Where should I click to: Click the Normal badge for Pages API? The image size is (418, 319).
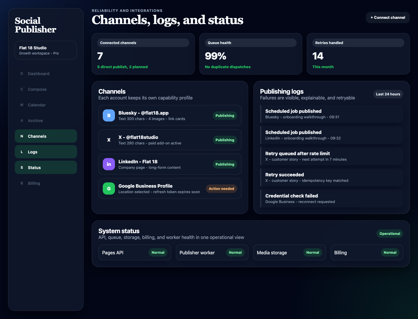click(x=158, y=252)
